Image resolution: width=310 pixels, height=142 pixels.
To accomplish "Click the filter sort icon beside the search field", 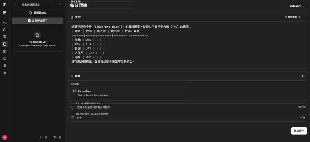I will (x=15, y=5).
